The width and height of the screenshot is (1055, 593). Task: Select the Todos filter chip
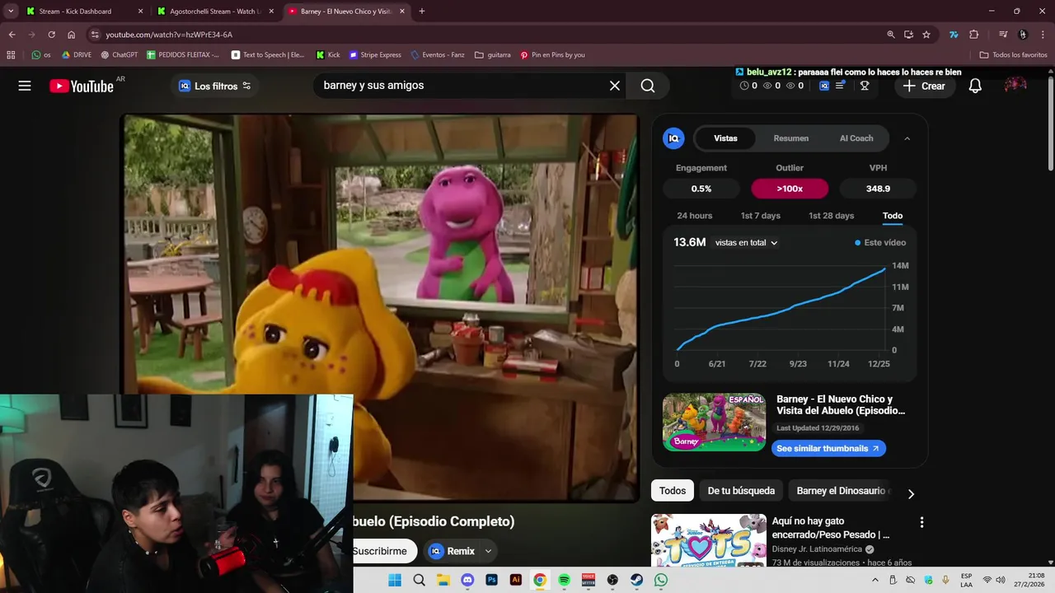coord(673,491)
